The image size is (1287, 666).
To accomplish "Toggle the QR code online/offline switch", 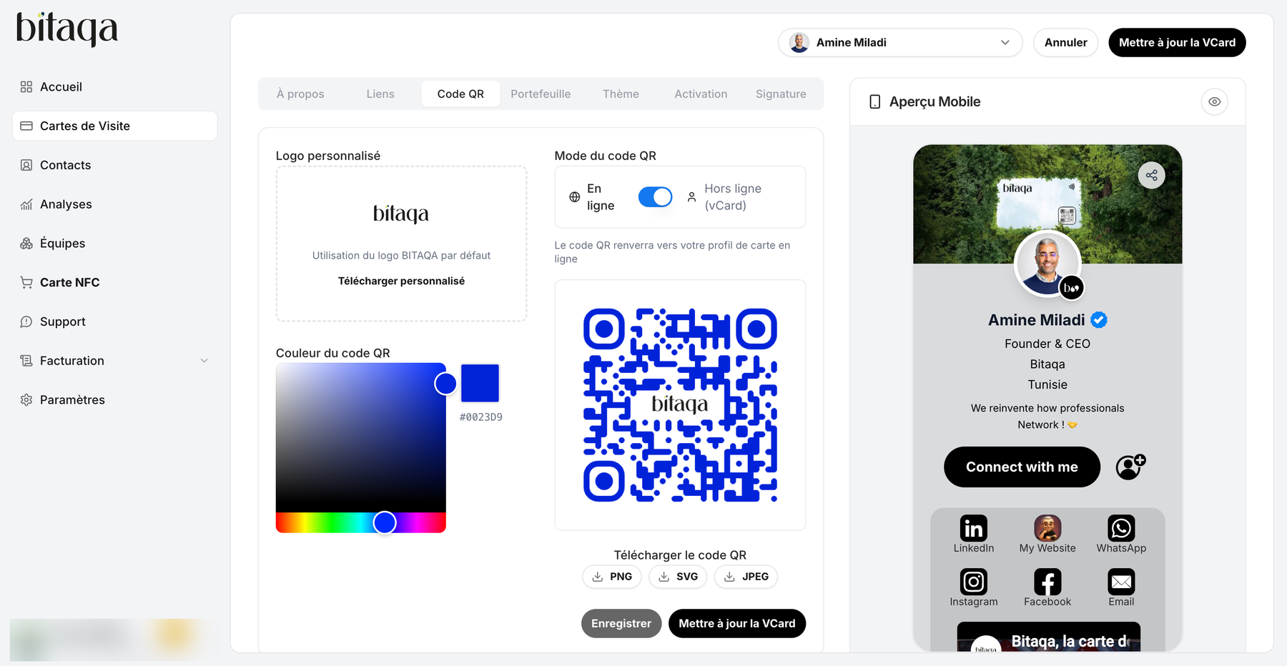I will [x=655, y=197].
